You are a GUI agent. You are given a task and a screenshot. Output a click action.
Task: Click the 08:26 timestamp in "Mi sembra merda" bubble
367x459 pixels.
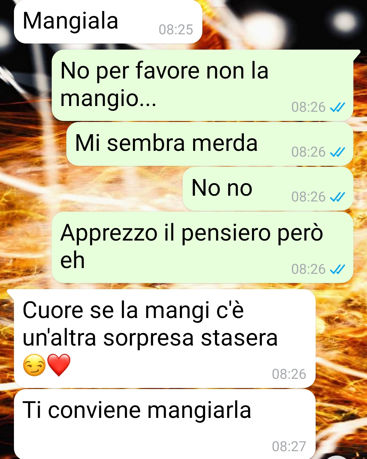click(x=308, y=152)
